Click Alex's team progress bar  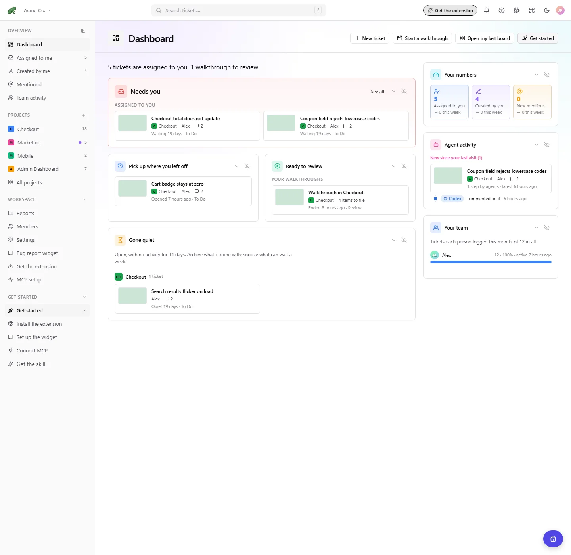[x=491, y=262]
